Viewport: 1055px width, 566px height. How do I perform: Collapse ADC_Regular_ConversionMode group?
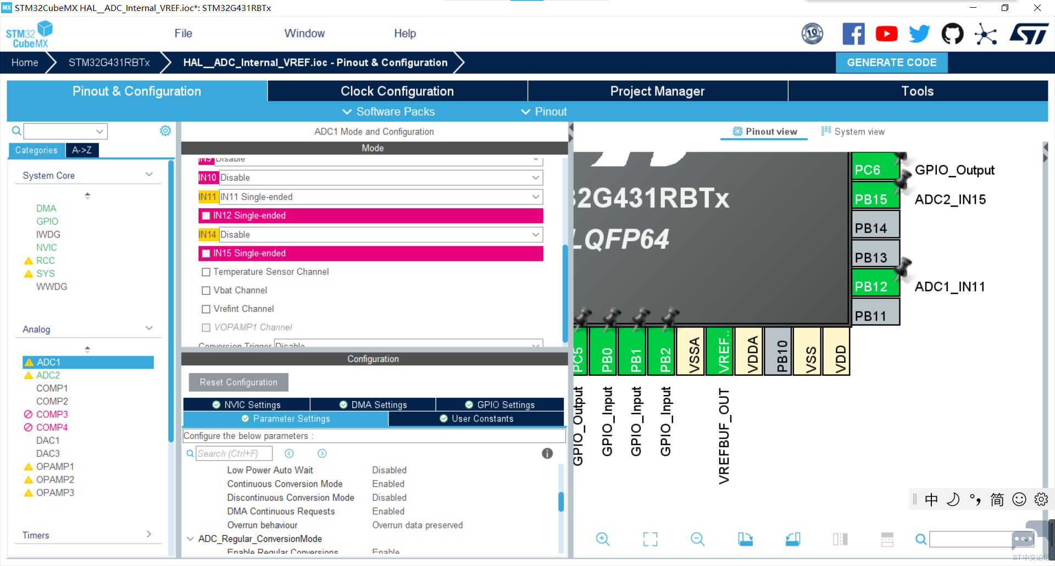pos(190,539)
